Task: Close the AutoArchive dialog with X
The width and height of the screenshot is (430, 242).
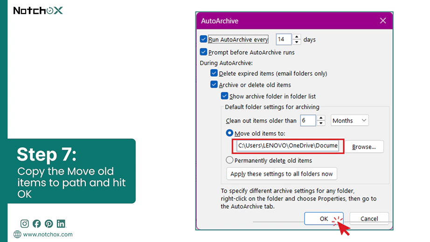Action: pos(383,21)
